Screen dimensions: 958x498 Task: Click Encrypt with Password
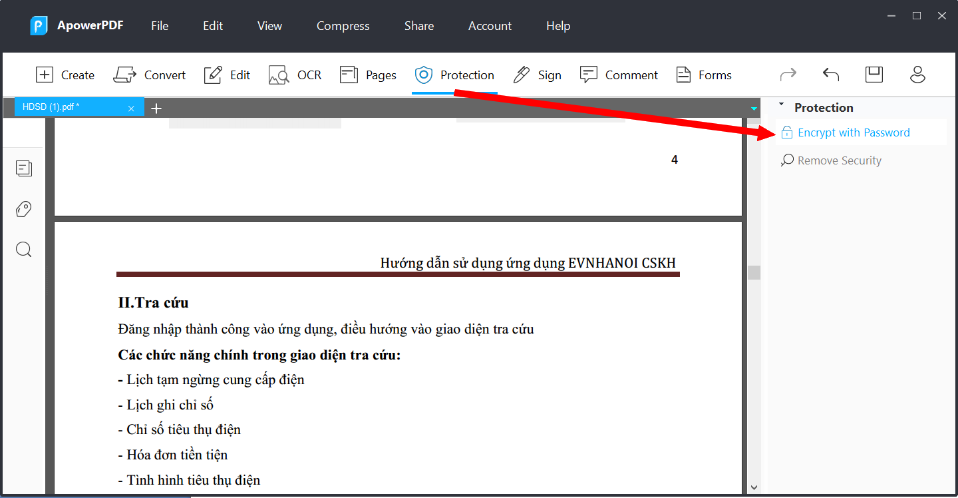(x=854, y=132)
